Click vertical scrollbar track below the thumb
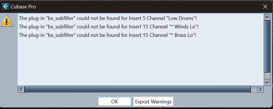The height and width of the screenshot is (109, 273). [x=267, y=76]
